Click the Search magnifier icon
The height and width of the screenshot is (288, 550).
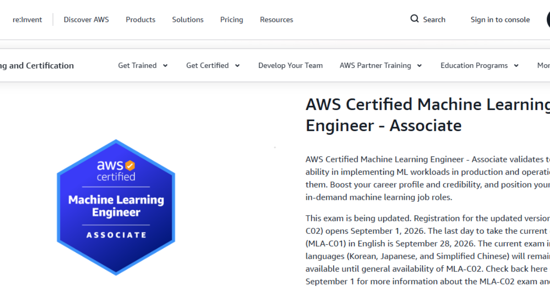coord(414,19)
